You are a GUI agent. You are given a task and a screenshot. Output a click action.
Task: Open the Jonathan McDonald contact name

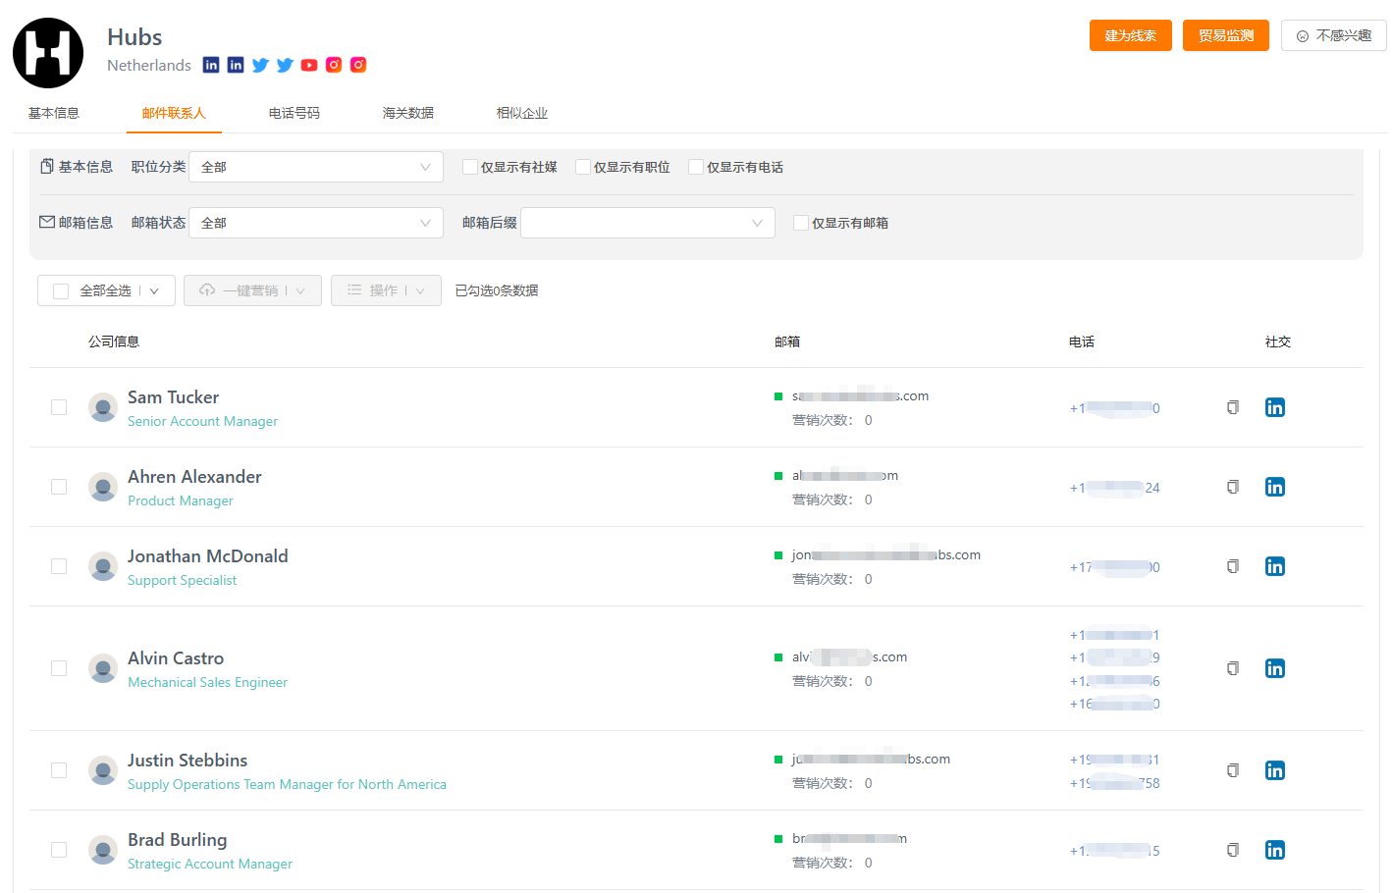click(208, 556)
